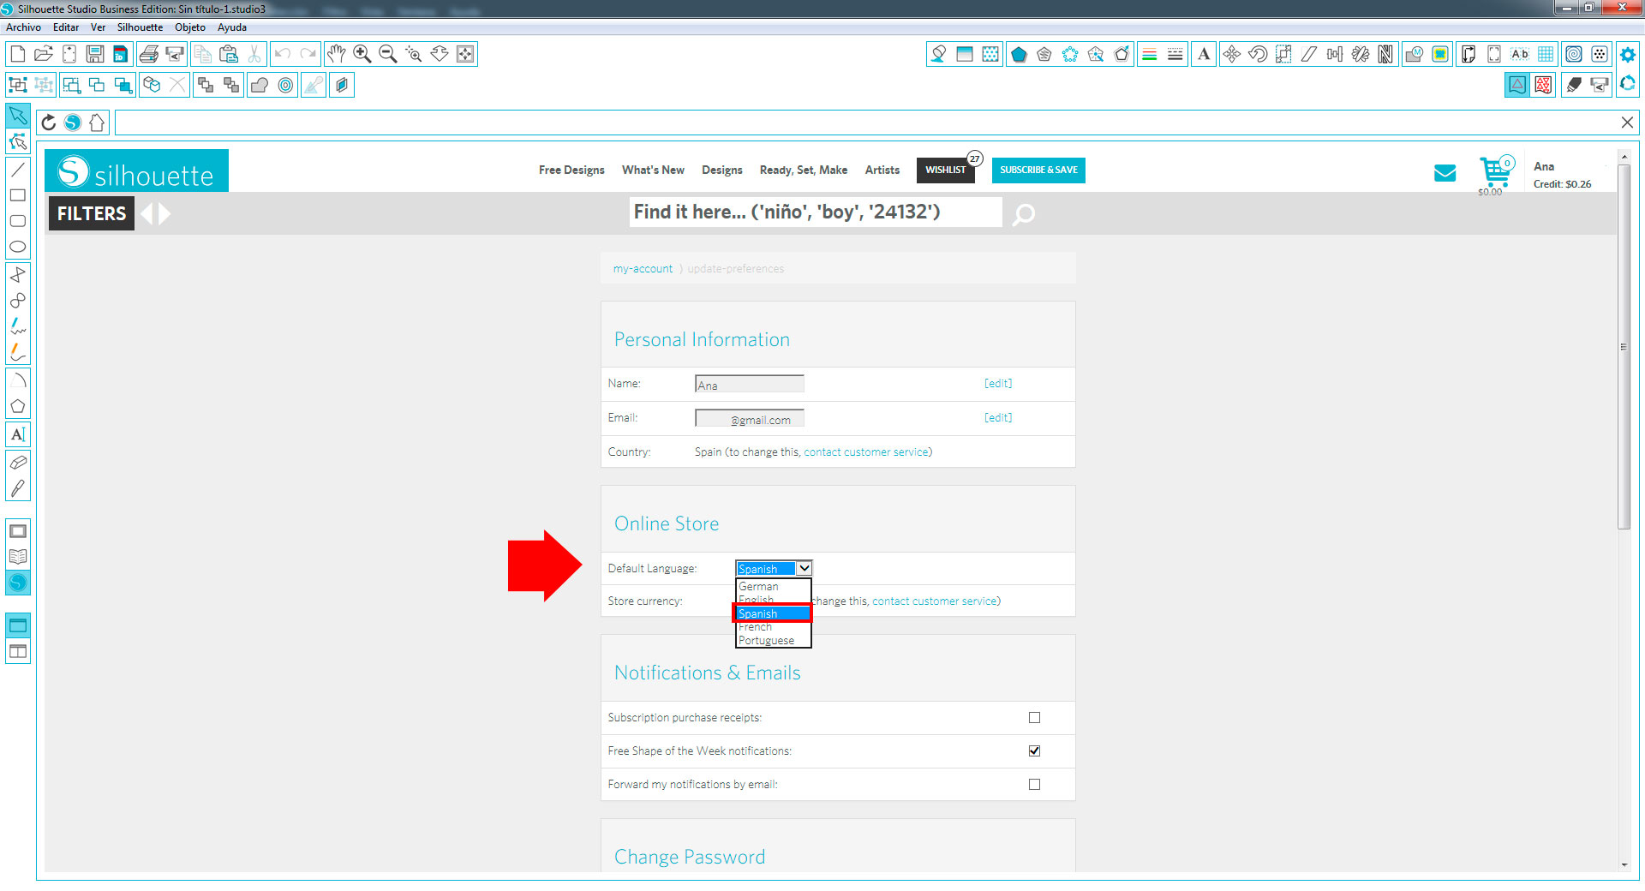Viewport: 1645px width, 891px height.
Task: Open the Editar menu
Action: coord(66,27)
